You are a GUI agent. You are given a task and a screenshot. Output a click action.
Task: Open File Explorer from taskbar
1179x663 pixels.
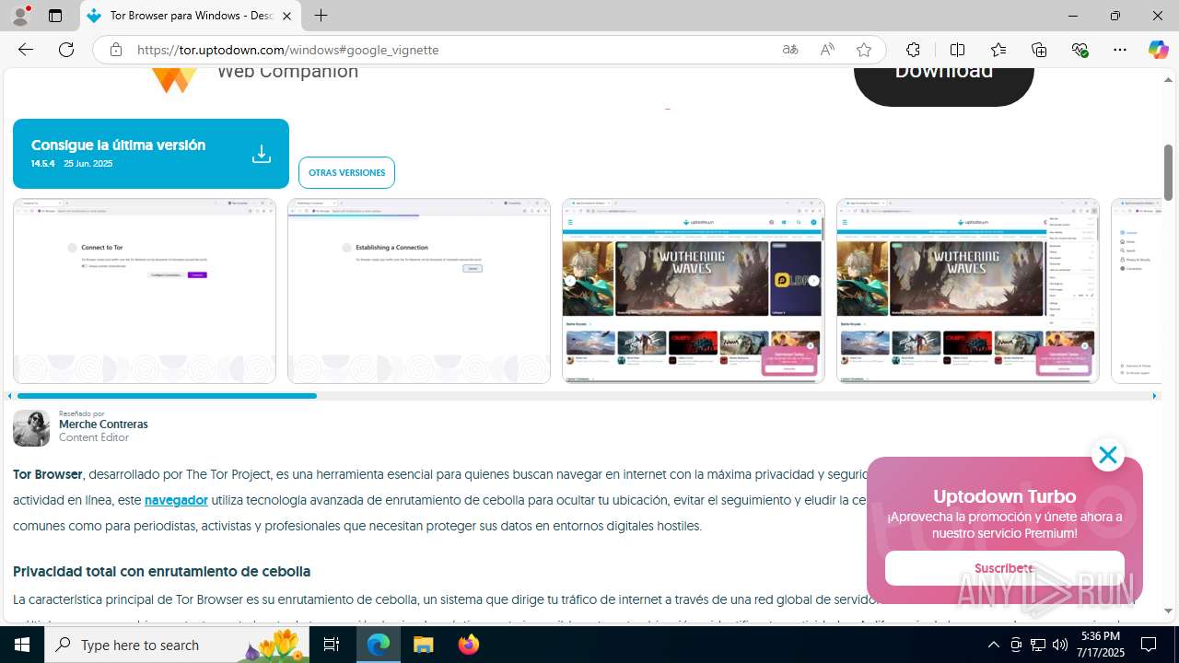424,645
